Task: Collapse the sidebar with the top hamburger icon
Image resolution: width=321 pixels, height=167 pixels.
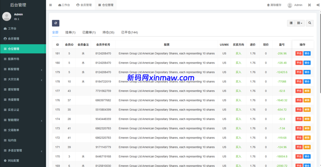Action: pyautogui.click(x=50, y=5)
